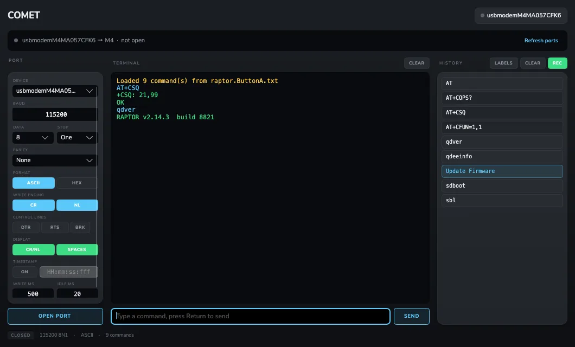Image resolution: width=575 pixels, height=347 pixels.
Task: Toggle the DTR control line
Action: tap(25, 227)
